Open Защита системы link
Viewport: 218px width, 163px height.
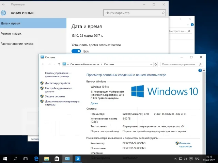tap(55, 96)
